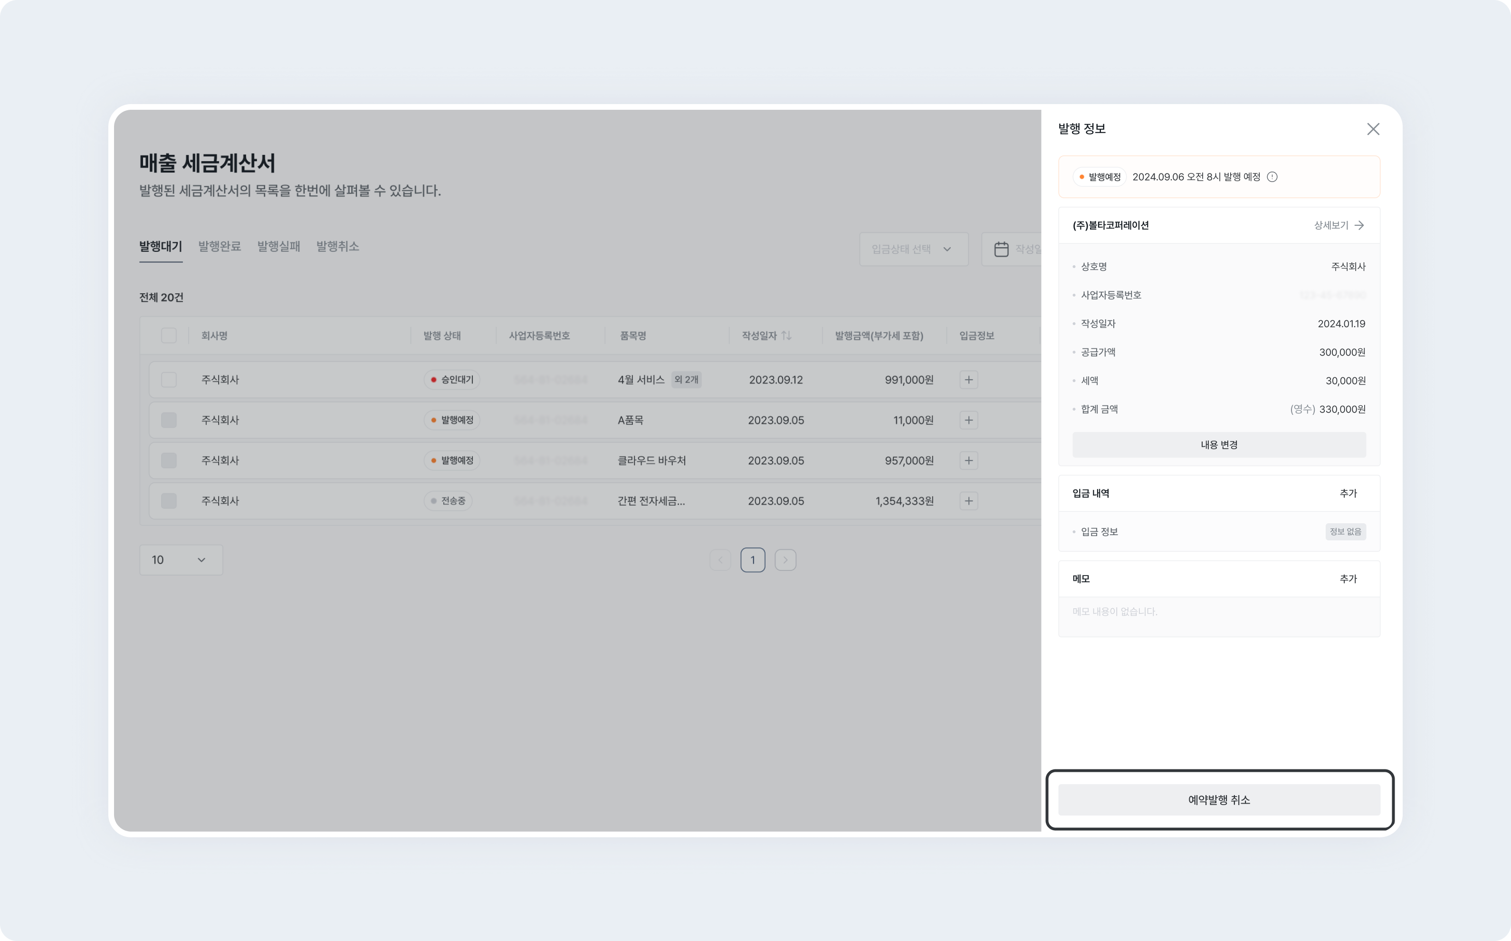
Task: Click plus icon in 991,000원 row
Action: (x=968, y=380)
